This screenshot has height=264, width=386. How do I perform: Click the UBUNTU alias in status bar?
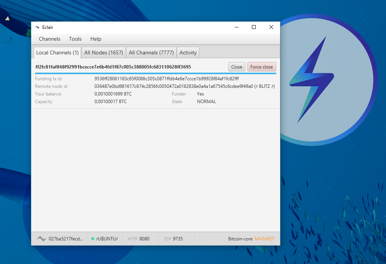click(107, 239)
